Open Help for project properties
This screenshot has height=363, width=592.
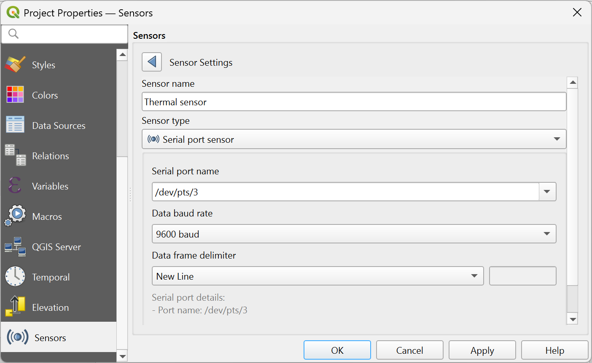554,350
